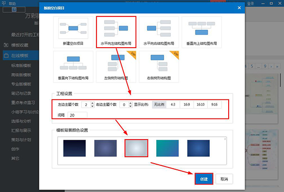Open the 帮助 menu in main window
Screen dimensions: 284x192
[x=12, y=3]
